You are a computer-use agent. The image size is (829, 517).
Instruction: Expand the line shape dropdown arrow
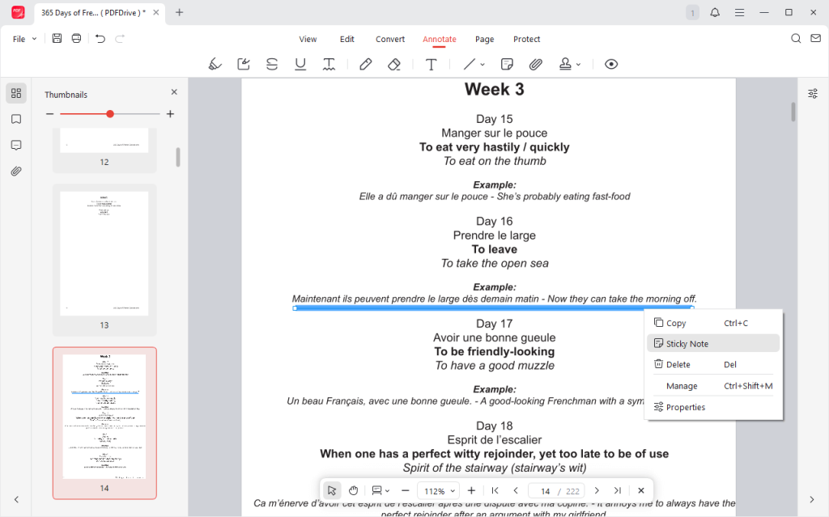[x=483, y=64]
